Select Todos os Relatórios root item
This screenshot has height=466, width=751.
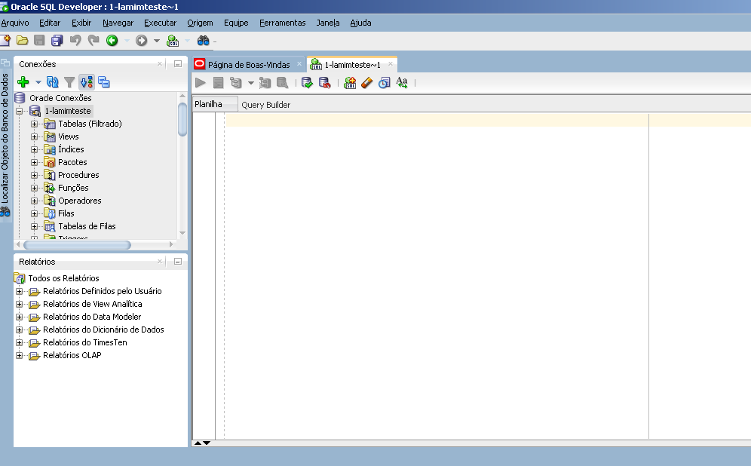click(x=63, y=279)
